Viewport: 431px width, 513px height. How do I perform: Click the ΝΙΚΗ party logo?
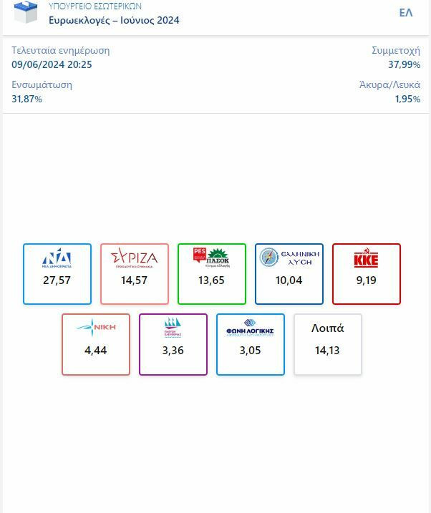[x=96, y=328]
